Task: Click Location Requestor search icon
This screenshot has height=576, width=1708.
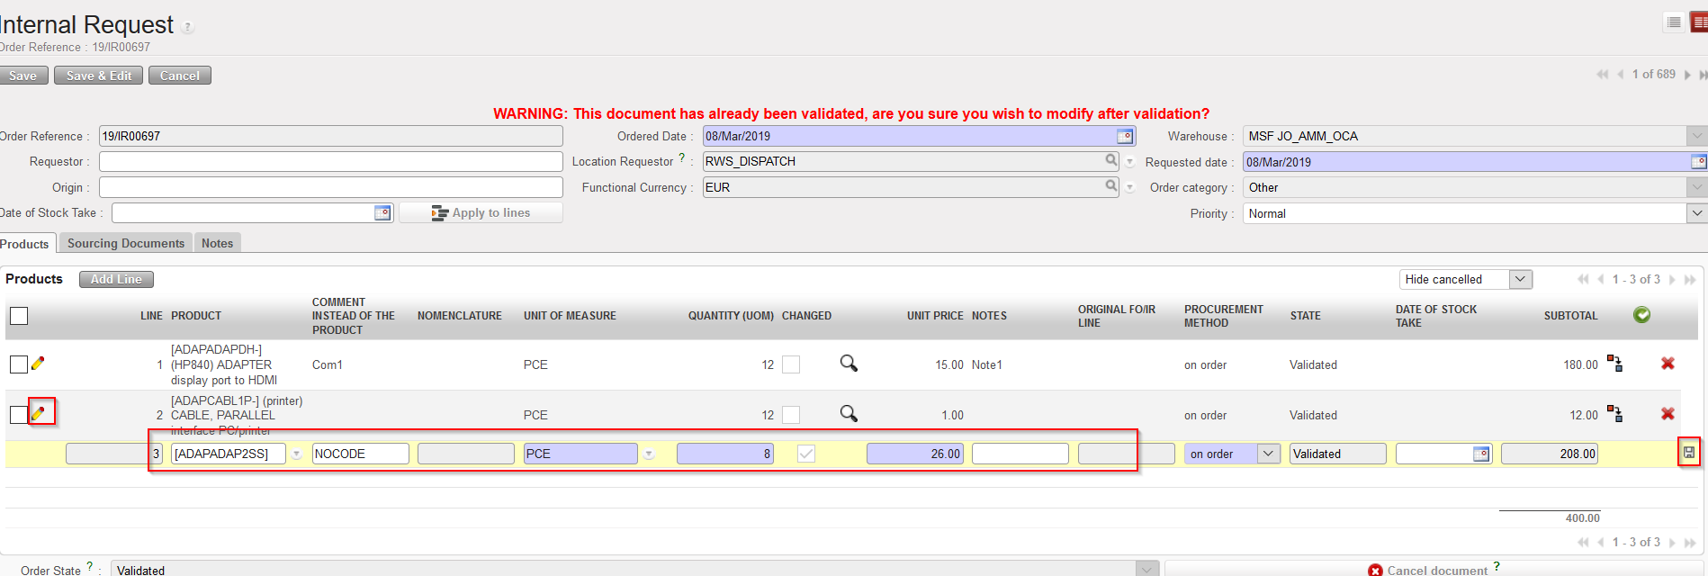Action: (1112, 160)
